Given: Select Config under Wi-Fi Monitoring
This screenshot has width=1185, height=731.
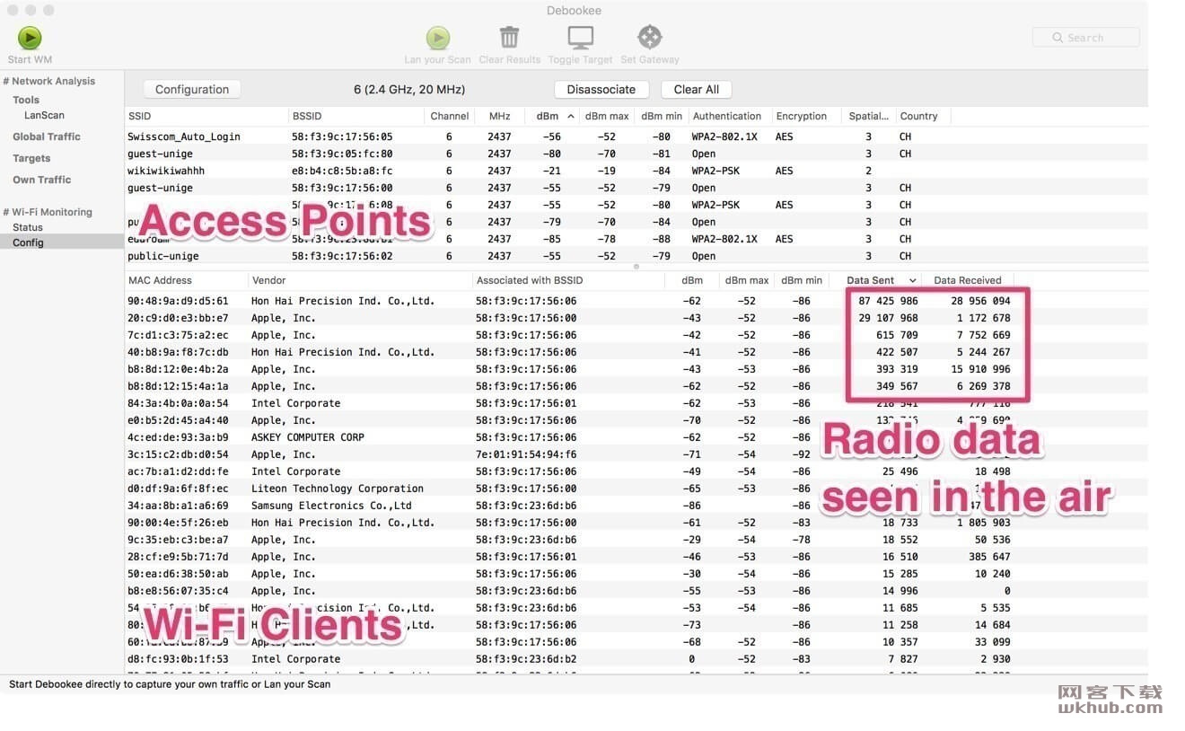Looking at the screenshot, I should click(62, 242).
